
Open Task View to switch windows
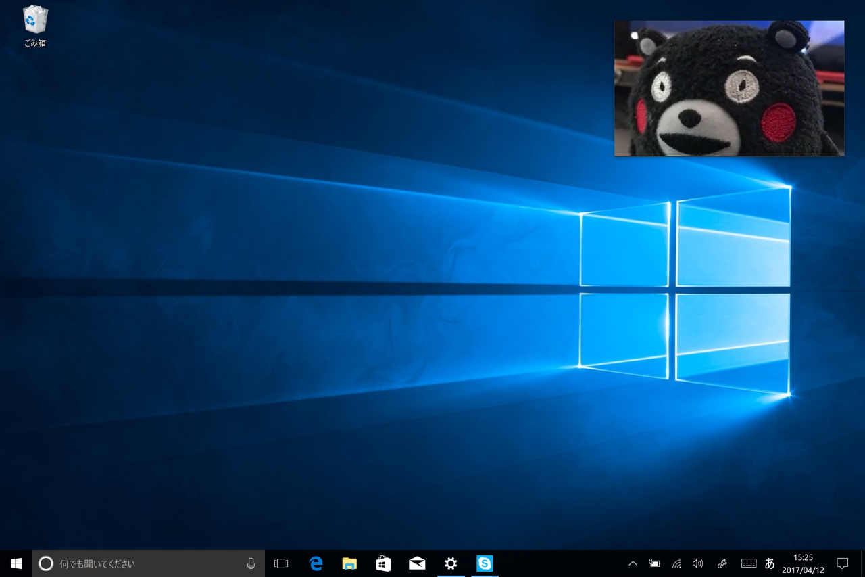point(280,563)
